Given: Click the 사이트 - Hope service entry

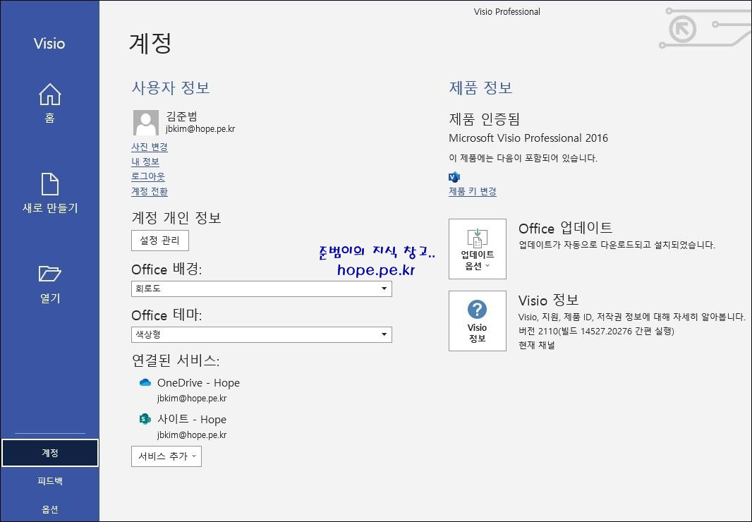Looking at the screenshot, I should (x=192, y=419).
